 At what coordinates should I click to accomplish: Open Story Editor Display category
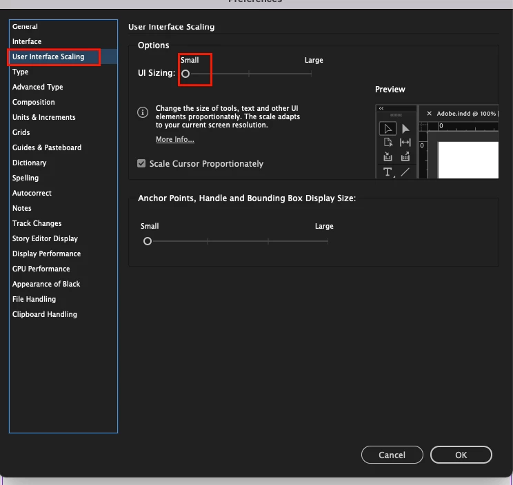pos(63,238)
